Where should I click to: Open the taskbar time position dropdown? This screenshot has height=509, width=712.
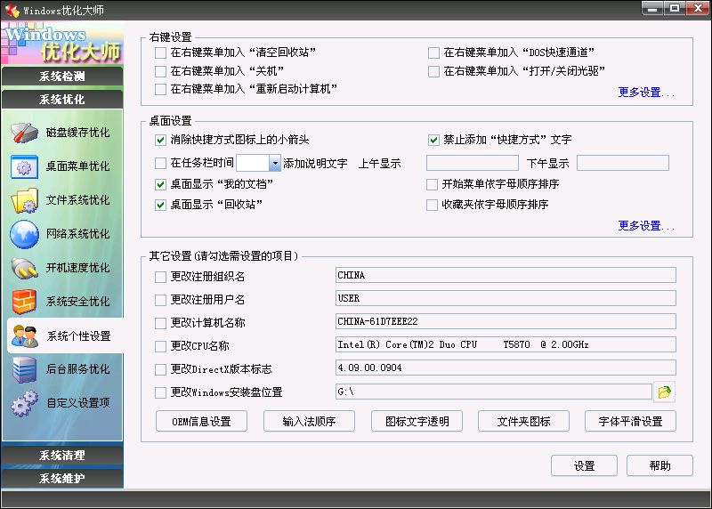click(275, 163)
